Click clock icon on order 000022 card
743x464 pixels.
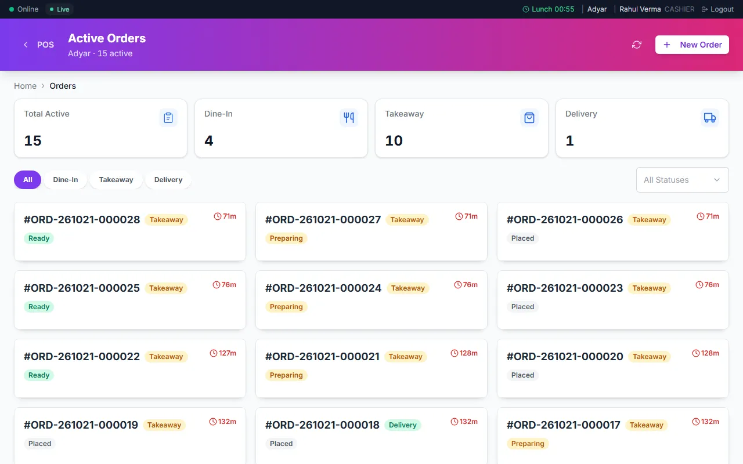(213, 353)
